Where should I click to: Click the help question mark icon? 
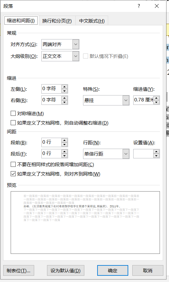[139, 6]
